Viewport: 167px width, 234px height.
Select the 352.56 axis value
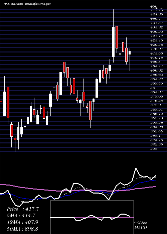tap(157, 131)
